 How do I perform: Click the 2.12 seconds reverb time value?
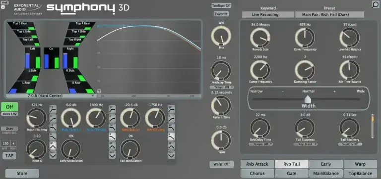click(221, 92)
